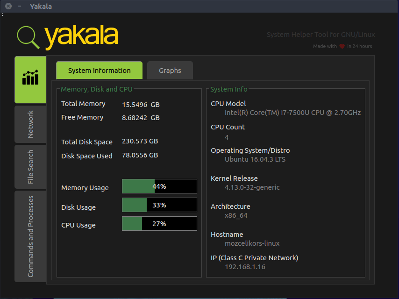The image size is (399, 299).
Task: Click the Total Disk Space value 230.573 GB
Action: point(140,141)
